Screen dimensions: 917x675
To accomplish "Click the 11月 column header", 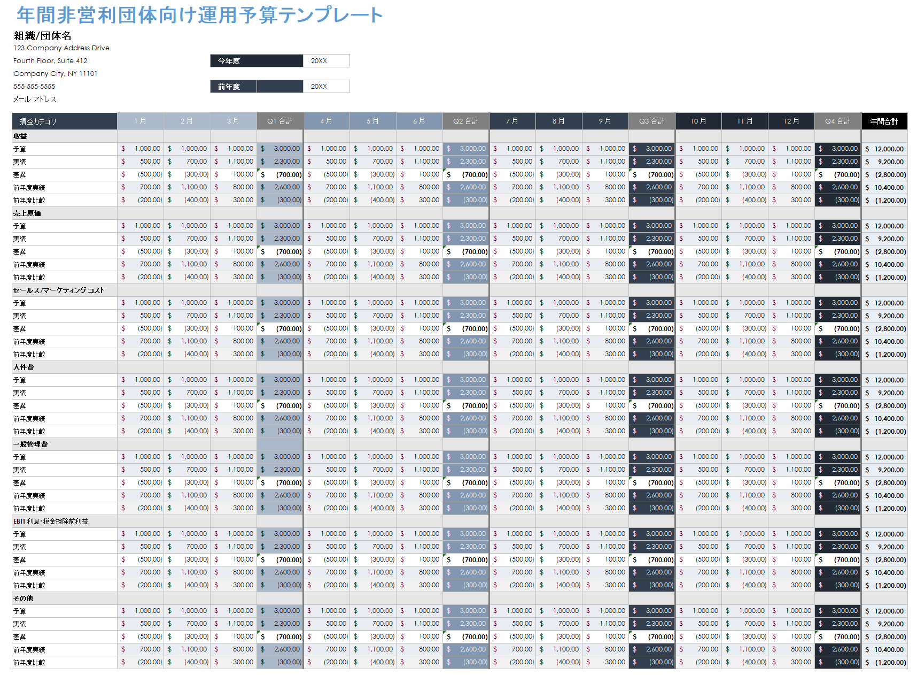I will [745, 121].
